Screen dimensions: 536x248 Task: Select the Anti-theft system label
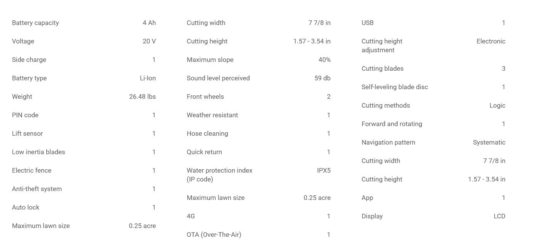tap(37, 189)
